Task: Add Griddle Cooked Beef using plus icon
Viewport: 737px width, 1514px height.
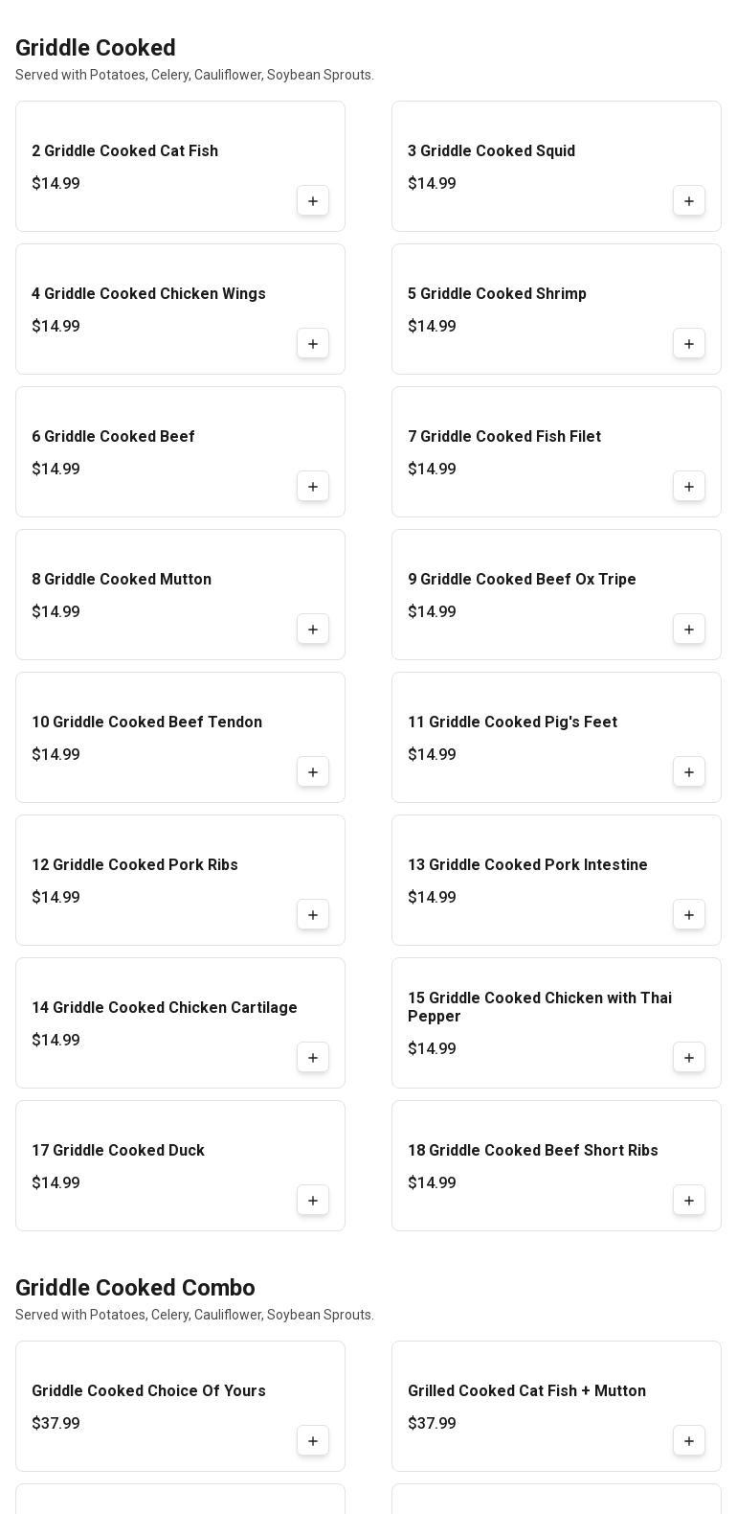Action: (x=313, y=487)
